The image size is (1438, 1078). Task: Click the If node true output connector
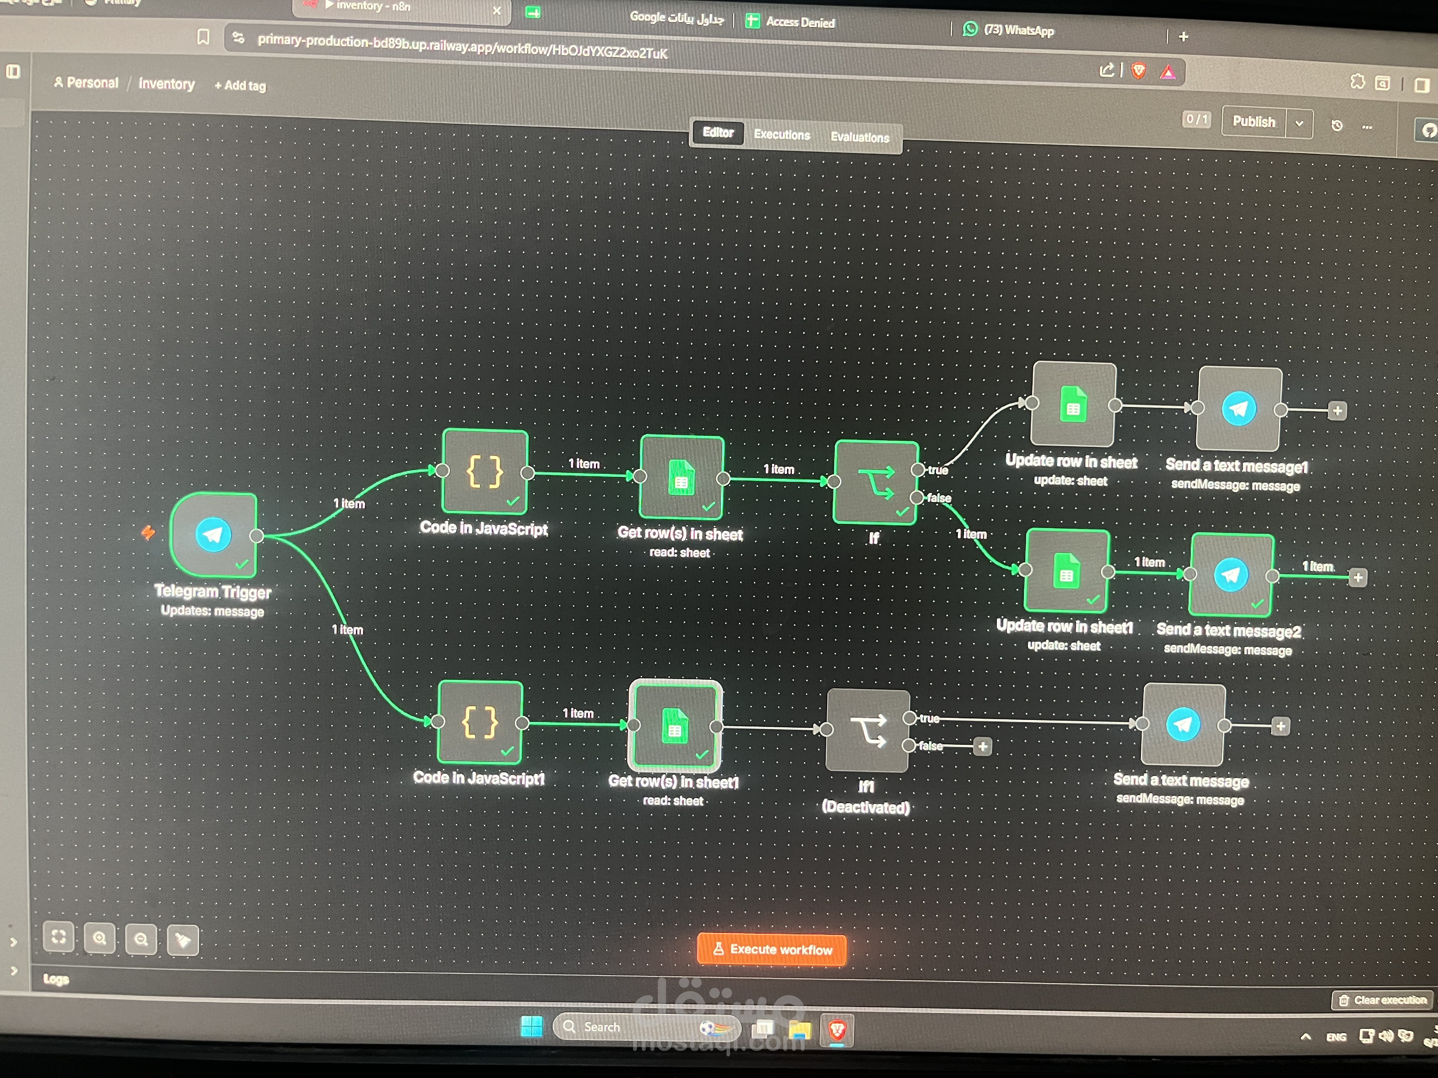[918, 469]
